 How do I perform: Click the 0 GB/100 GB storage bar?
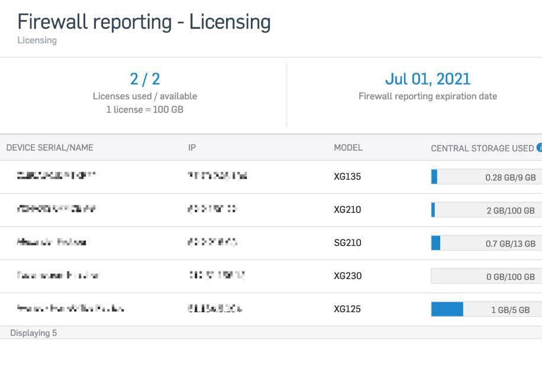coord(486,276)
